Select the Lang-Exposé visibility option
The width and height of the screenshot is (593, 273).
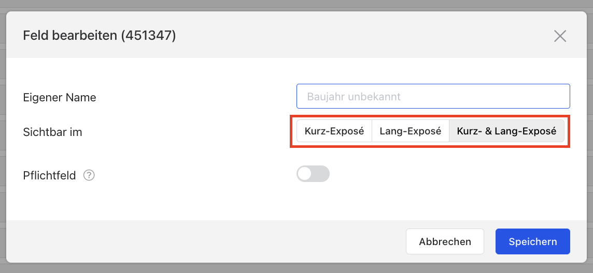[x=411, y=131]
